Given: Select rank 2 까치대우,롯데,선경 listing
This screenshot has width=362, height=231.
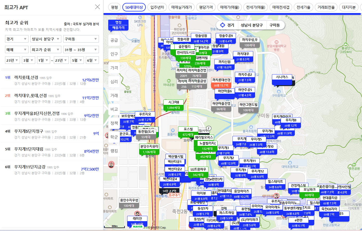Looking at the screenshot, I should (x=52, y=98).
